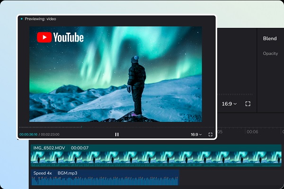This screenshot has width=284, height=189.
Task: Click the person in video preview
Action: [x=136, y=85]
